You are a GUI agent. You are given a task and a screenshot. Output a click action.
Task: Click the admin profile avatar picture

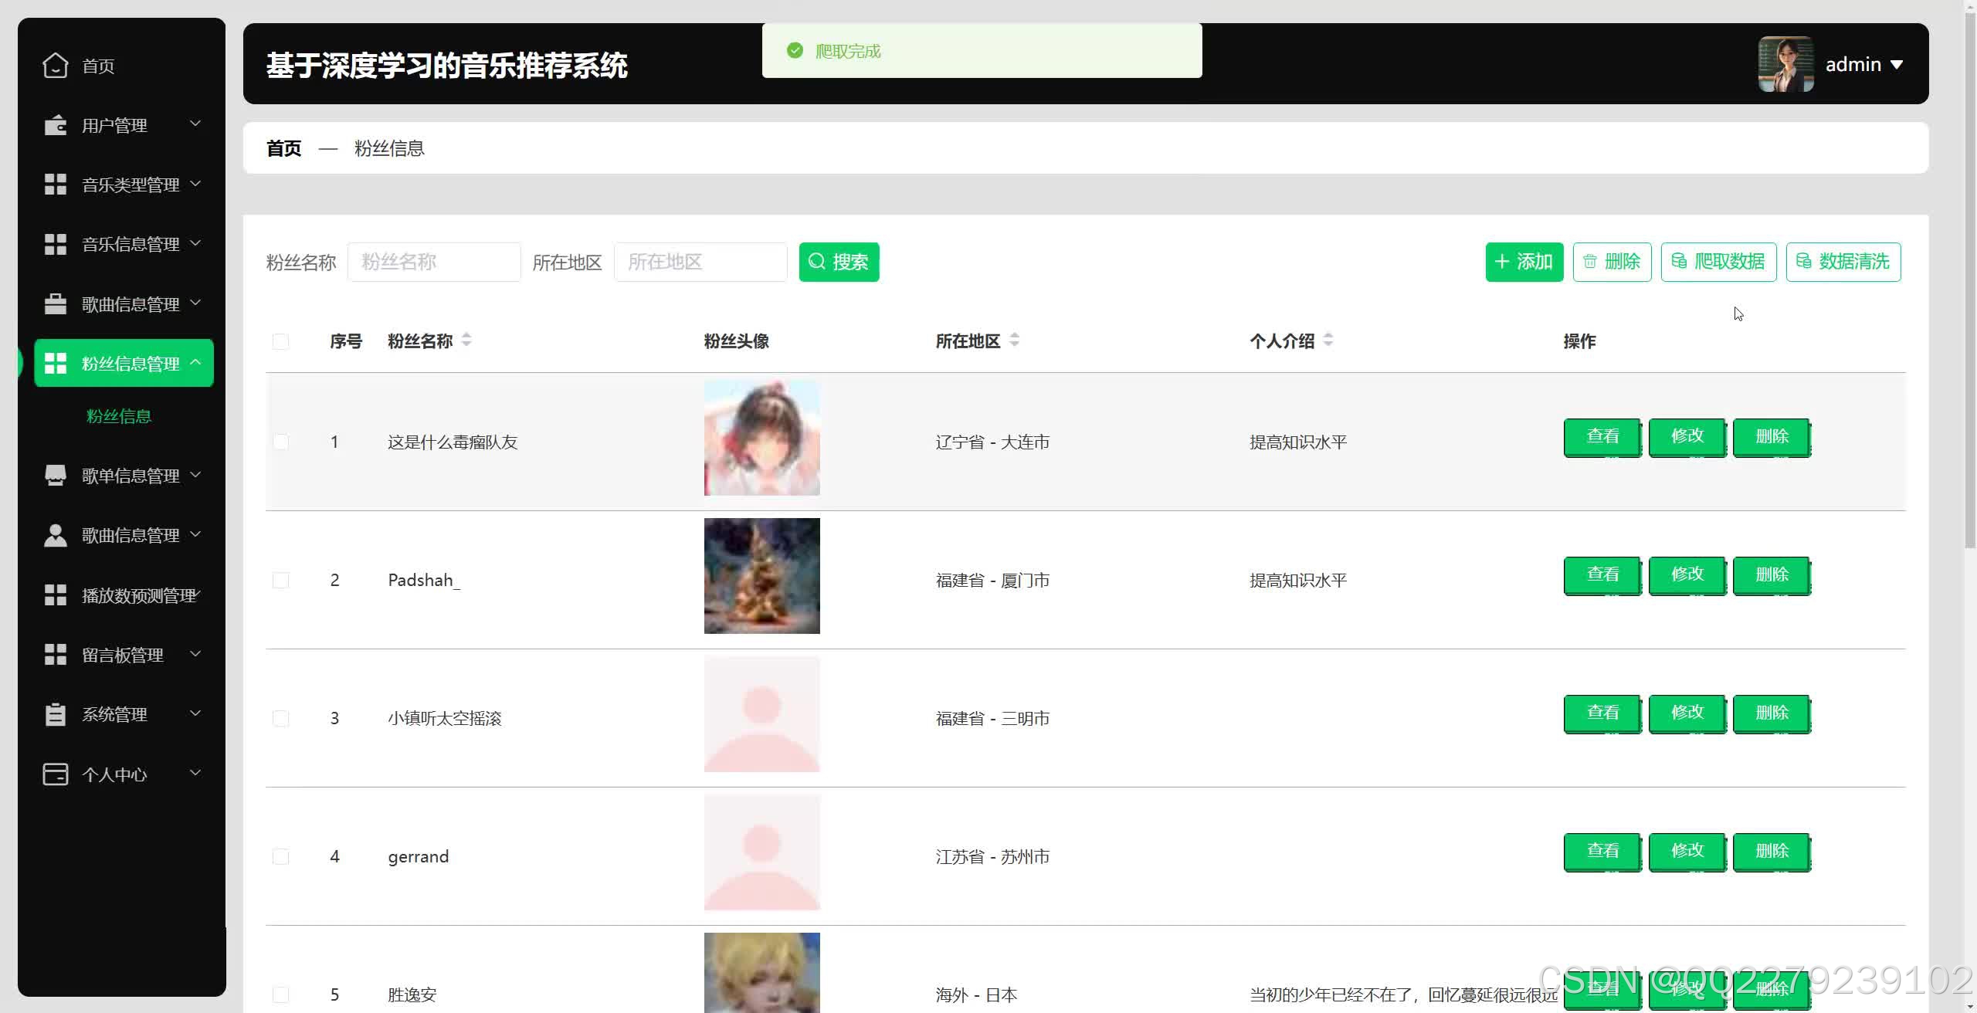pyautogui.click(x=1785, y=64)
